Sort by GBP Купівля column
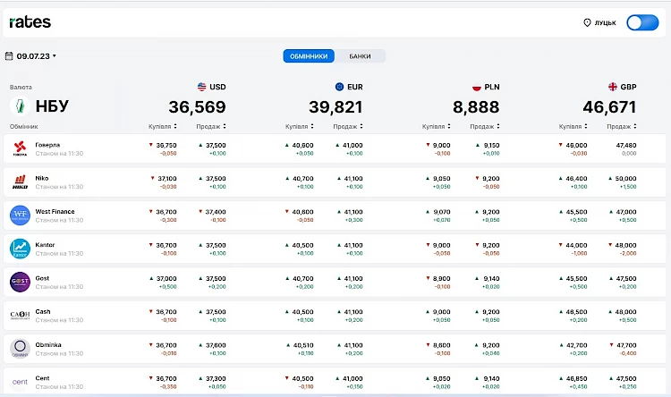The width and height of the screenshot is (671, 397). pos(573,126)
